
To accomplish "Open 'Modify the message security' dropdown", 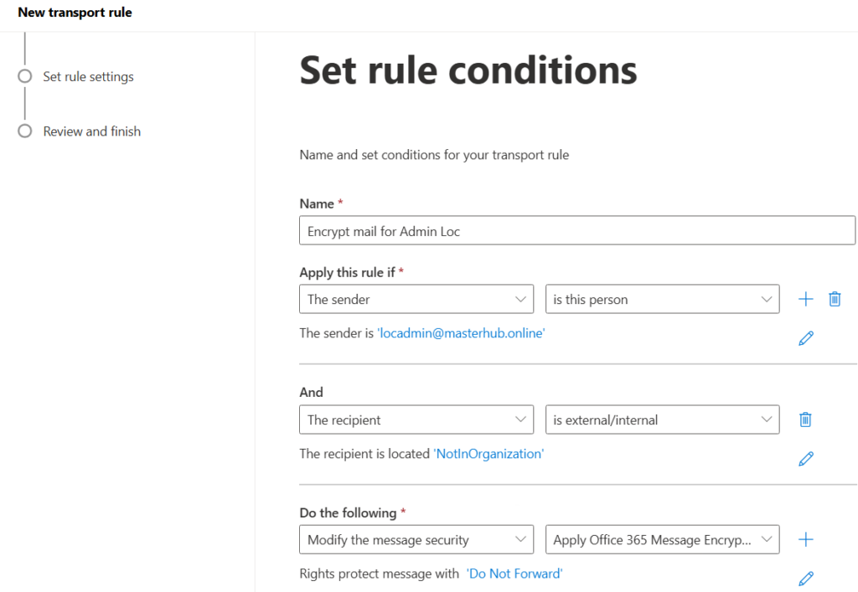I will (416, 540).
